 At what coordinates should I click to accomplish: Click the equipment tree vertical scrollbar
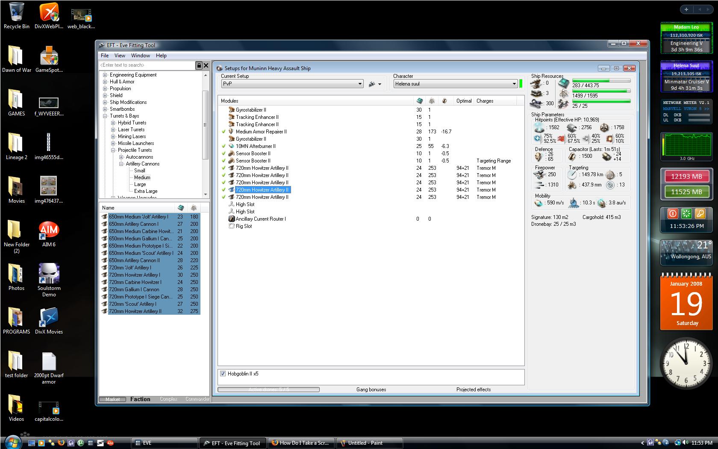206,134
